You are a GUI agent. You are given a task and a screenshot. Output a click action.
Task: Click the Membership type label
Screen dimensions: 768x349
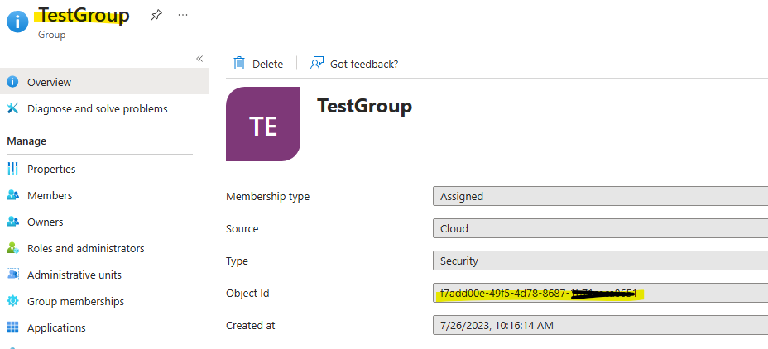tap(267, 197)
